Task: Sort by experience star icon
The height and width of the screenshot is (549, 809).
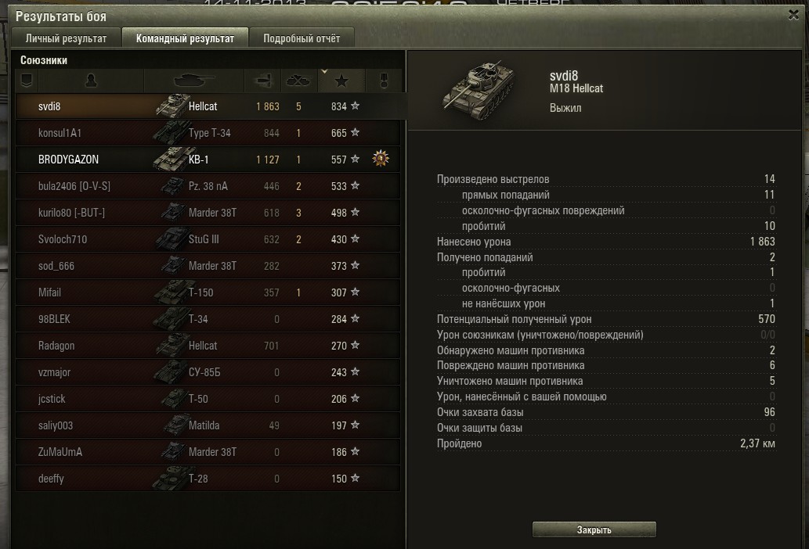Action: point(341,81)
